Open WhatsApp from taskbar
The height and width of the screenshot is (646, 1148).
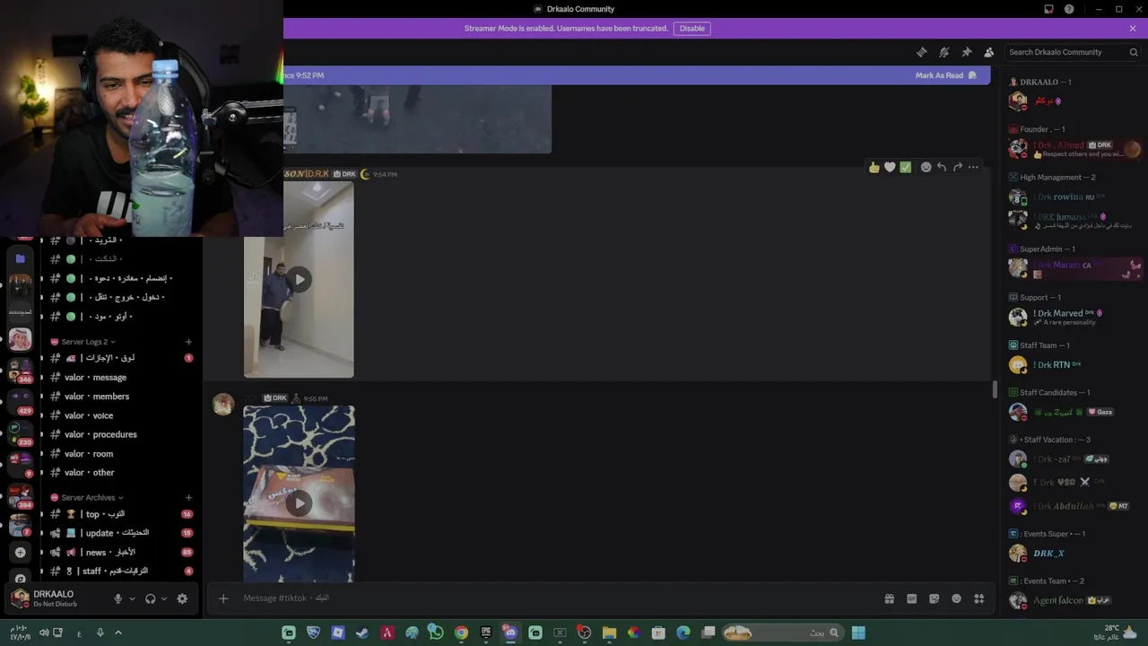(x=436, y=633)
